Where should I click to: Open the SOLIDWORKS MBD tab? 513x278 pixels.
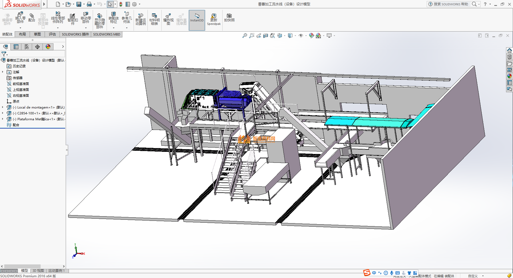pos(107,34)
